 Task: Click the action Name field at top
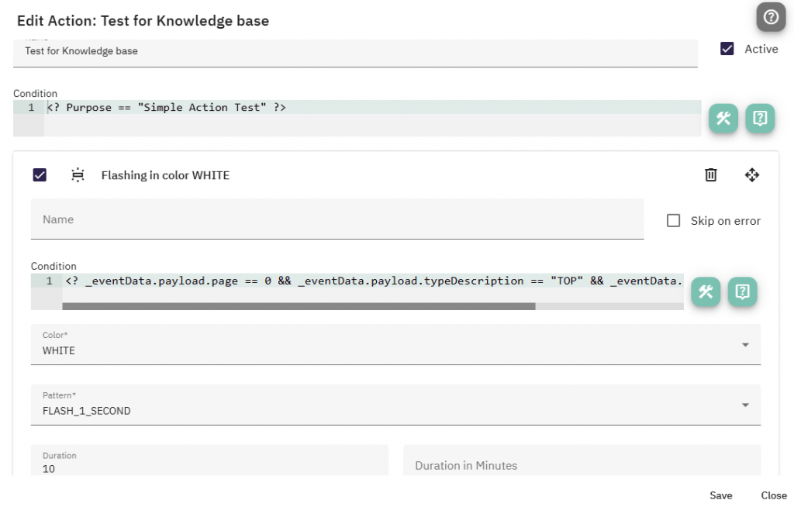pyautogui.click(x=355, y=52)
